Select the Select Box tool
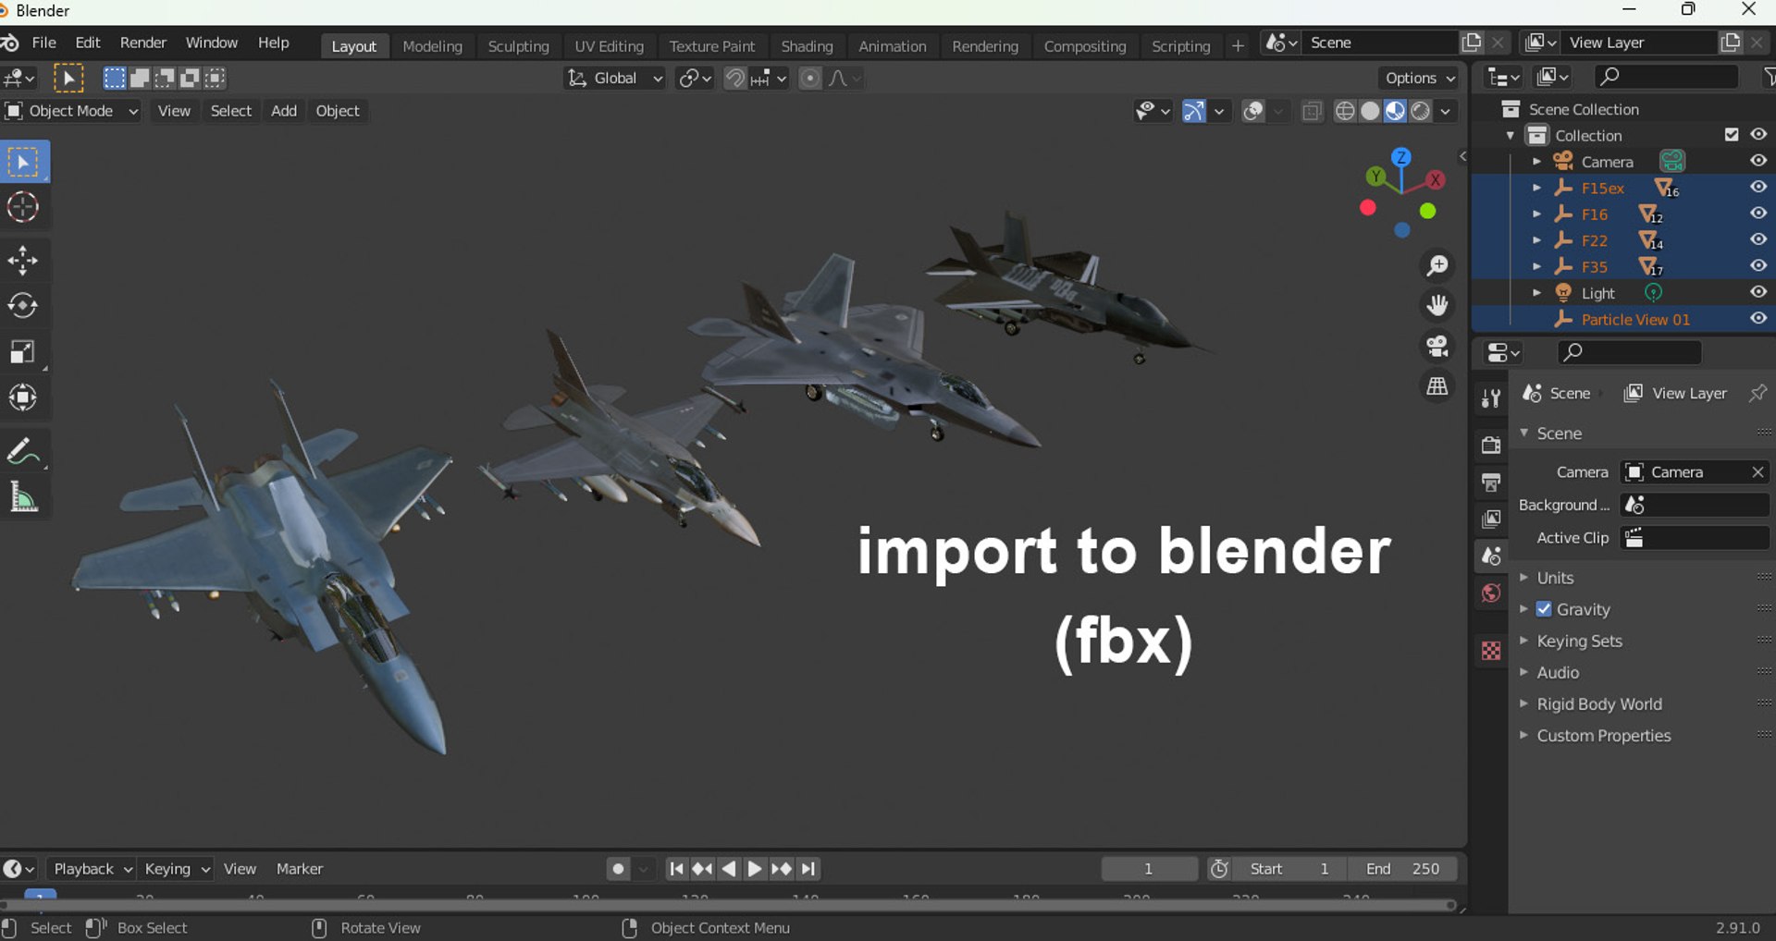 (24, 163)
